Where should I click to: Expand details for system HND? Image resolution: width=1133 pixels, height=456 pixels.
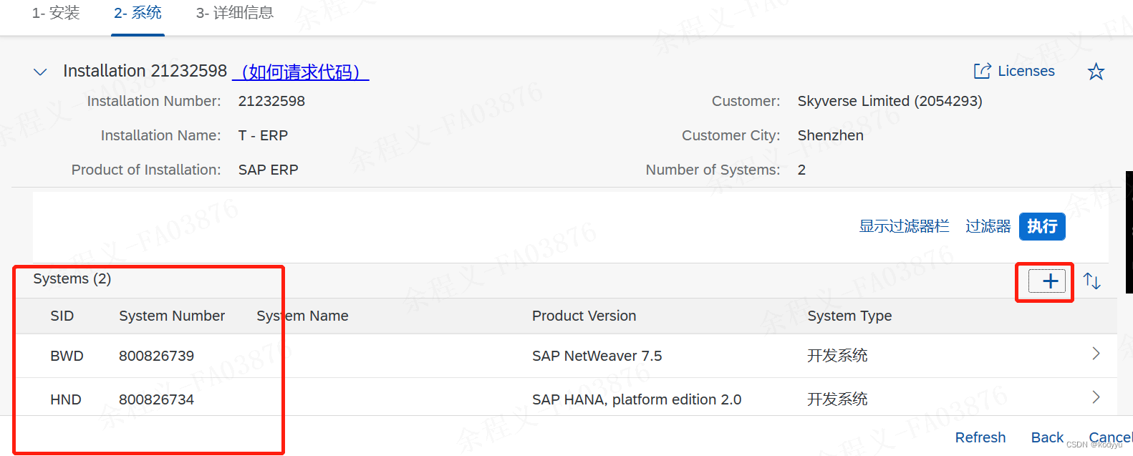click(1096, 397)
